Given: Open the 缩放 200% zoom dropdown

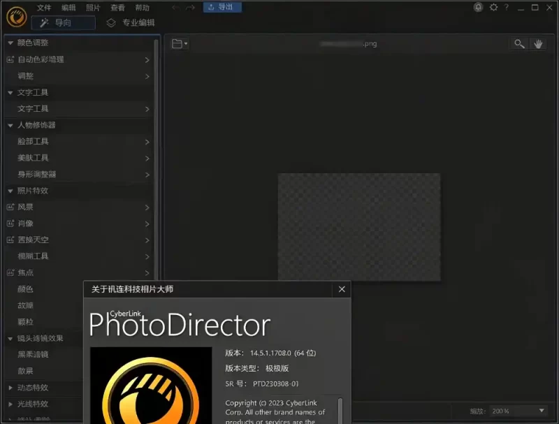Looking at the screenshot, I should pyautogui.click(x=518, y=411).
